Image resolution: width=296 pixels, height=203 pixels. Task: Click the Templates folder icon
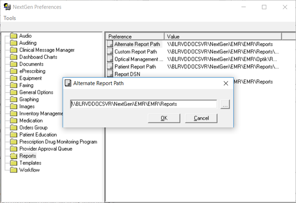(13, 163)
